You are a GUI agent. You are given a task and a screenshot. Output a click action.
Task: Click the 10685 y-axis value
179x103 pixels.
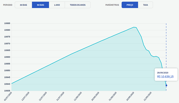[x=7, y=23]
